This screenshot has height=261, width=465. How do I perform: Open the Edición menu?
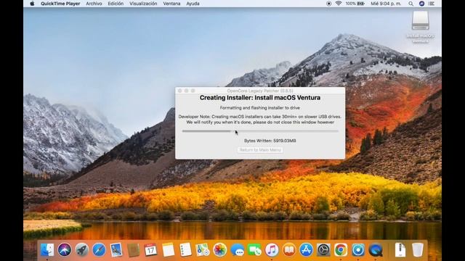pos(116,4)
